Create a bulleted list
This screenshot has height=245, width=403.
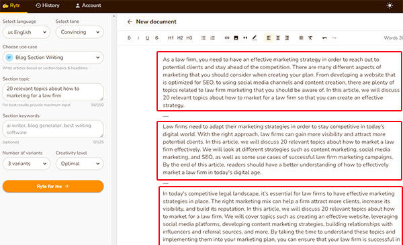click(204, 38)
